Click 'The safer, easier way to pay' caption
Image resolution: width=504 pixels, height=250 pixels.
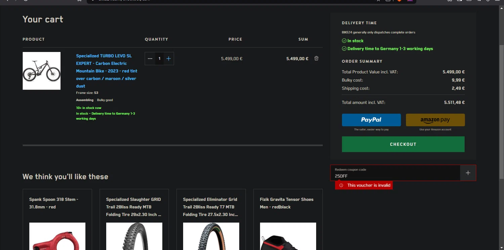point(371,129)
